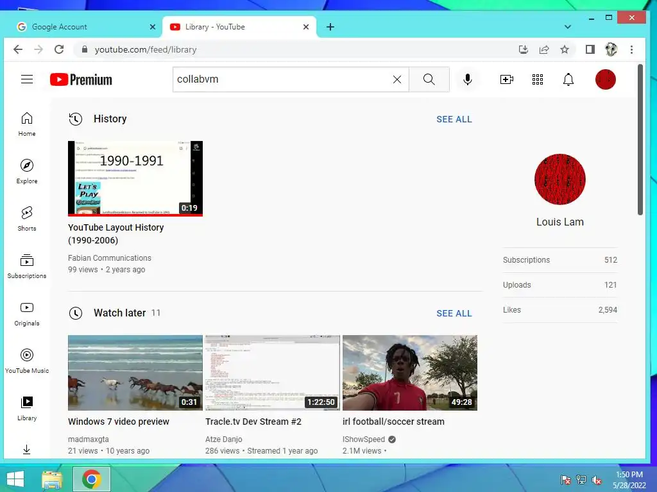
Task: Go forward in Chrome
Action: point(38,49)
